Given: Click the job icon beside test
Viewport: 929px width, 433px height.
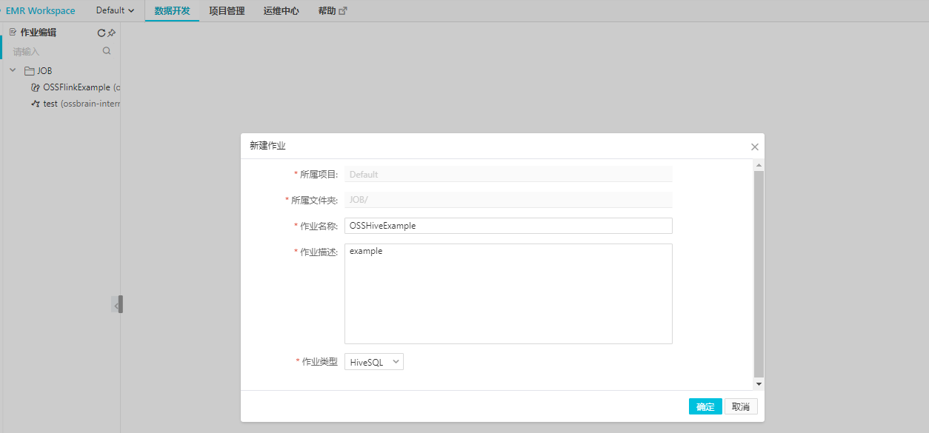Looking at the screenshot, I should (35, 104).
